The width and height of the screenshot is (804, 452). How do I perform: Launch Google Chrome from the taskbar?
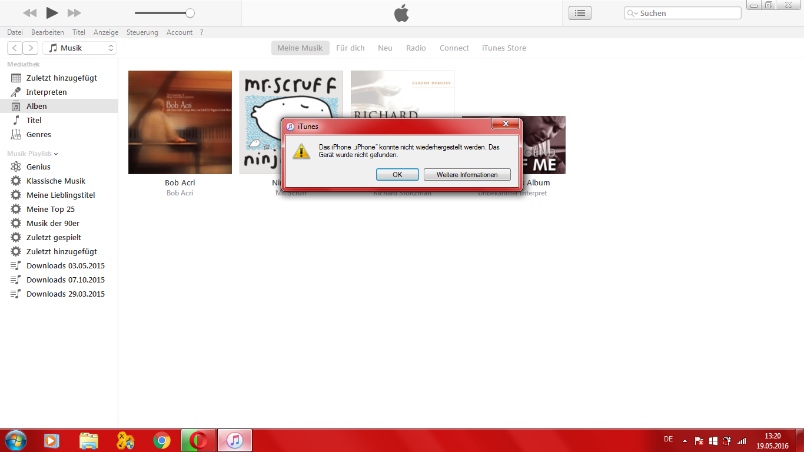[162, 440]
